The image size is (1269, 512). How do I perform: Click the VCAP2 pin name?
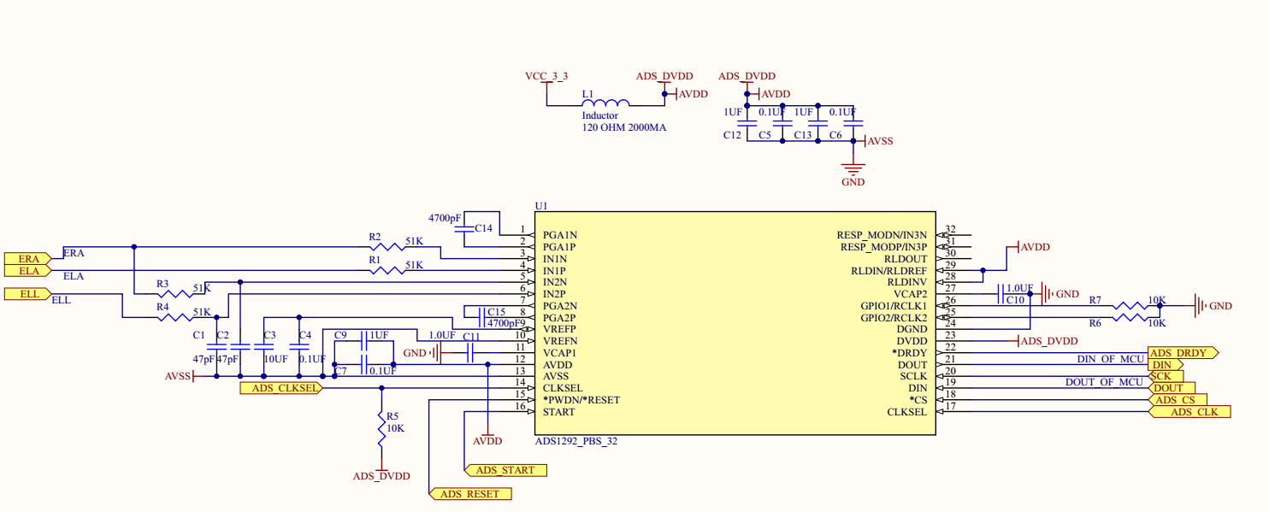(910, 294)
